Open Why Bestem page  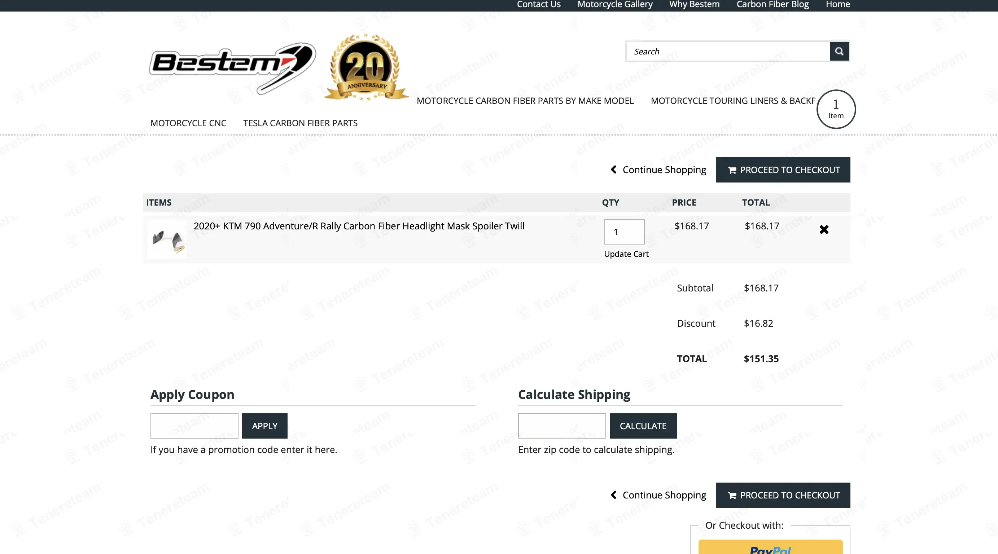coord(694,4)
